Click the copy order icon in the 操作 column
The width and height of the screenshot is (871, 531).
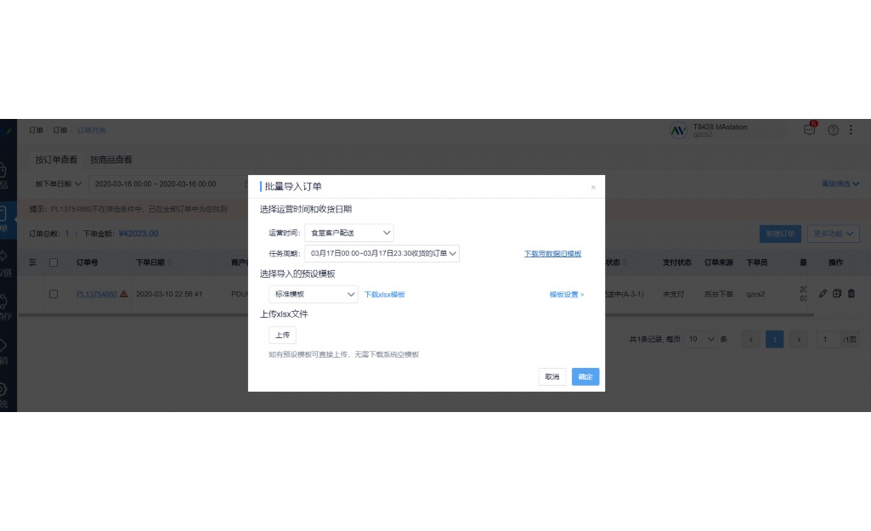[837, 292]
